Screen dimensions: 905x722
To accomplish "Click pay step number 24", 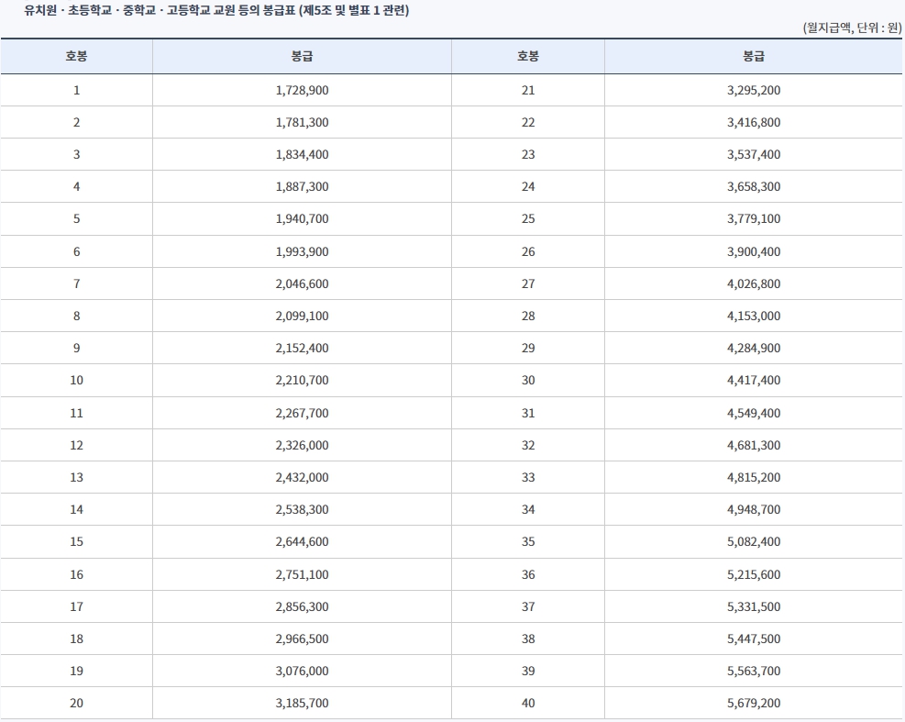I will [528, 186].
